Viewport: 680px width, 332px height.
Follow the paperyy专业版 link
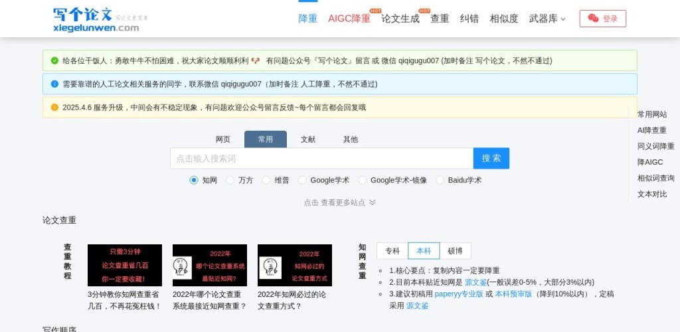tap(459, 294)
